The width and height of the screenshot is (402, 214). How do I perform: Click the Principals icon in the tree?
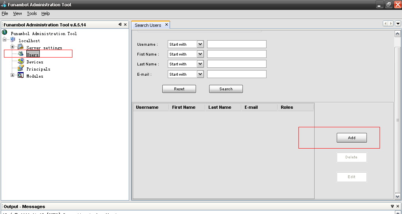(x=21, y=68)
